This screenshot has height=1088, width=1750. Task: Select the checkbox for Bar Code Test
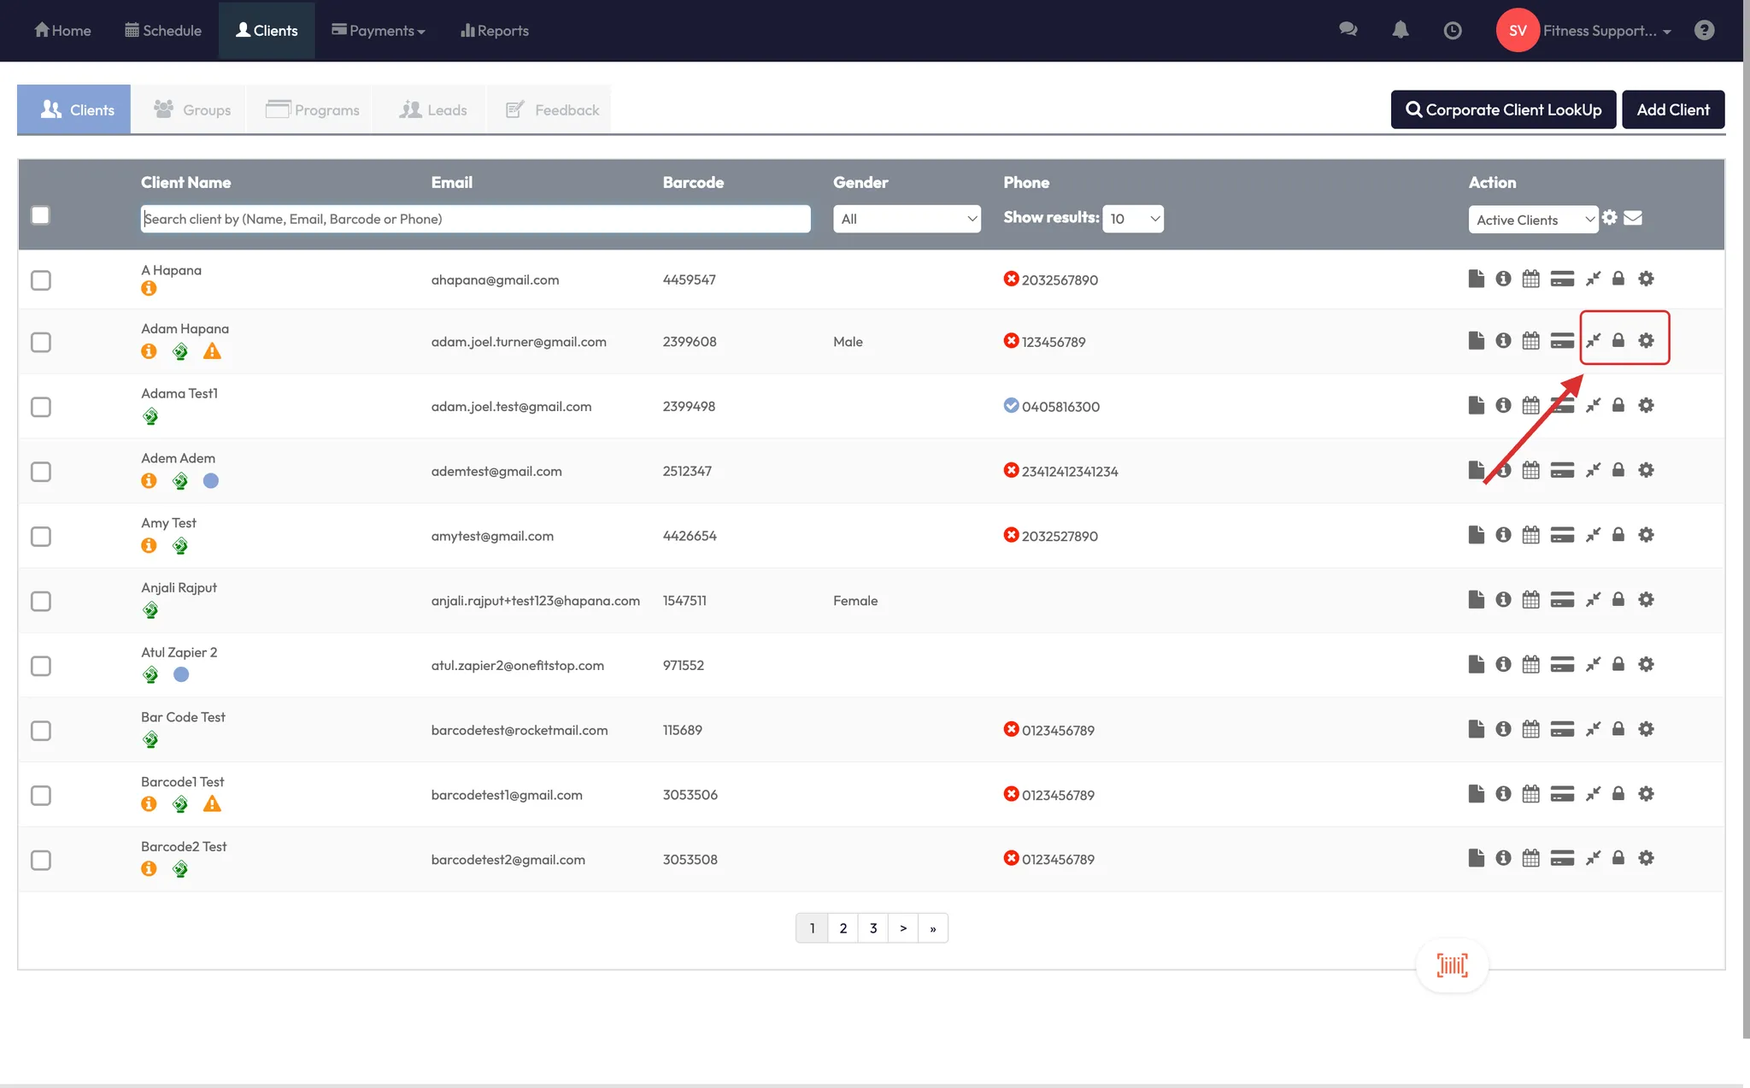(x=41, y=731)
